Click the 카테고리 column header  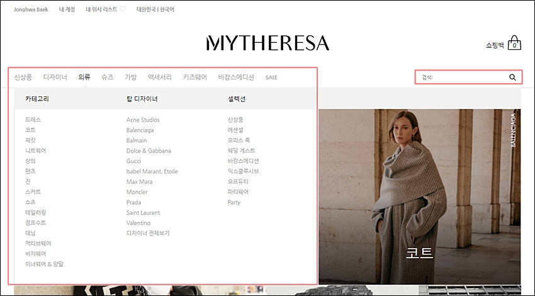(37, 99)
